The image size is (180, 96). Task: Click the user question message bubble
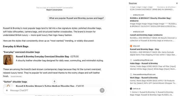tap(76, 18)
